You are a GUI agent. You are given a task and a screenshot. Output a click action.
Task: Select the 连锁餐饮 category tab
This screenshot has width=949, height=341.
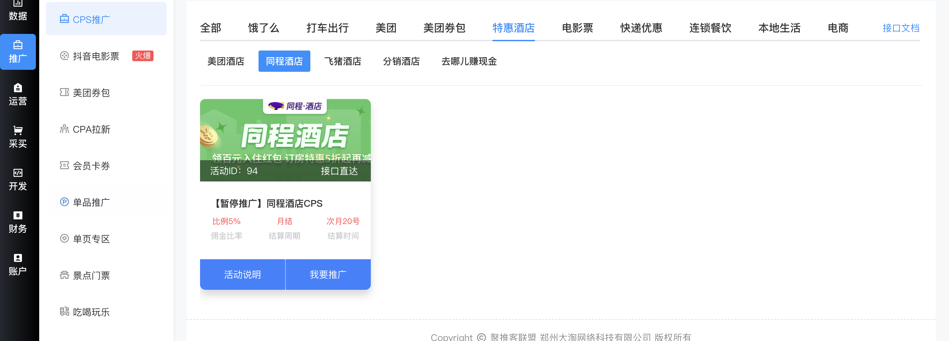[710, 28]
